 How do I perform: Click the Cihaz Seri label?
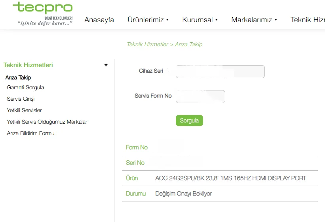[151, 71]
